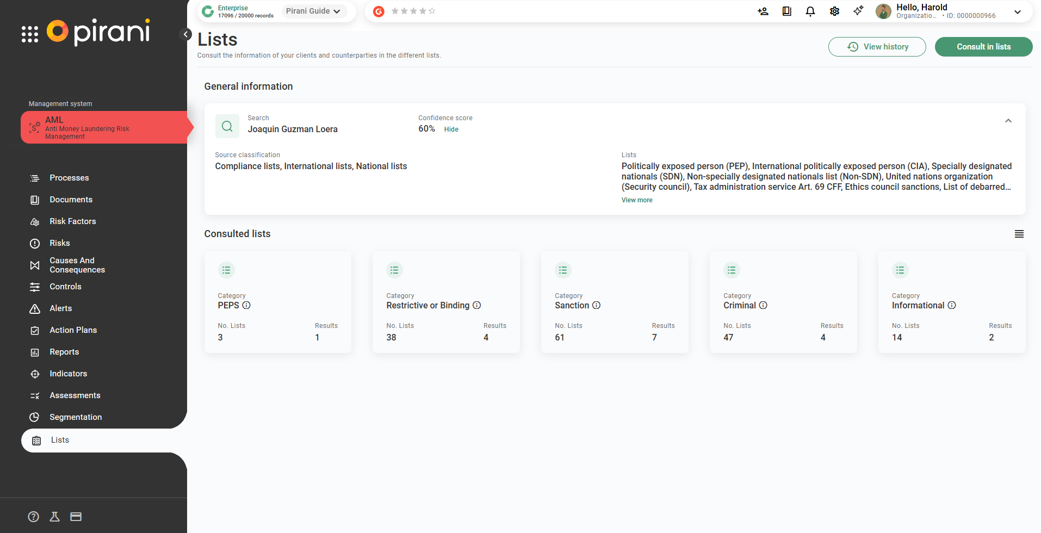Rate with the fifth star
The width and height of the screenshot is (1041, 533).
point(432,11)
